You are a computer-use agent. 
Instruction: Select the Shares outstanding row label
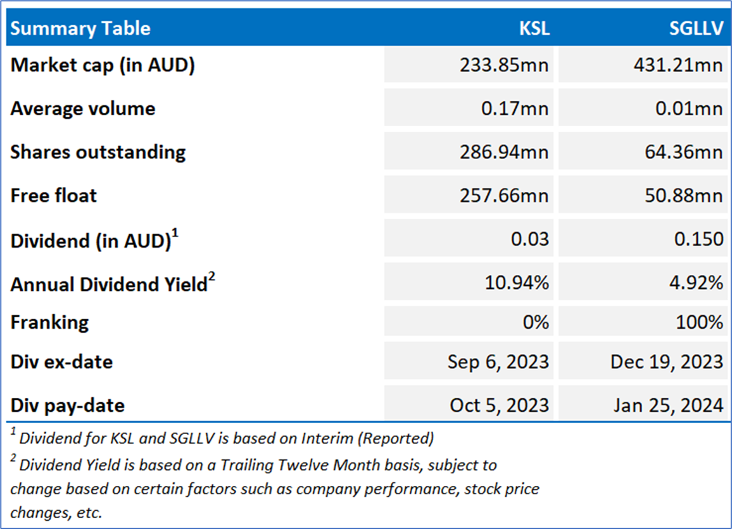pyautogui.click(x=98, y=152)
